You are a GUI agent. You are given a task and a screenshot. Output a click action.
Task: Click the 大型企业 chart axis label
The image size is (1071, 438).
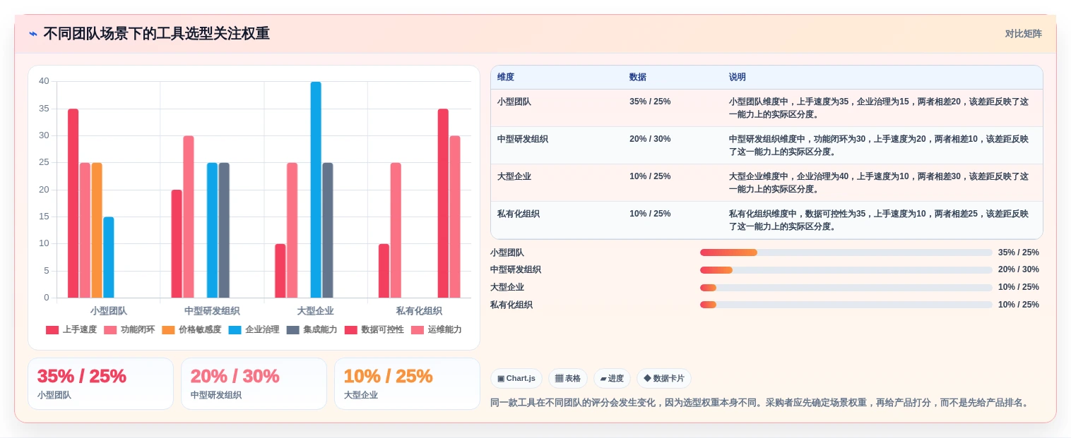click(315, 311)
